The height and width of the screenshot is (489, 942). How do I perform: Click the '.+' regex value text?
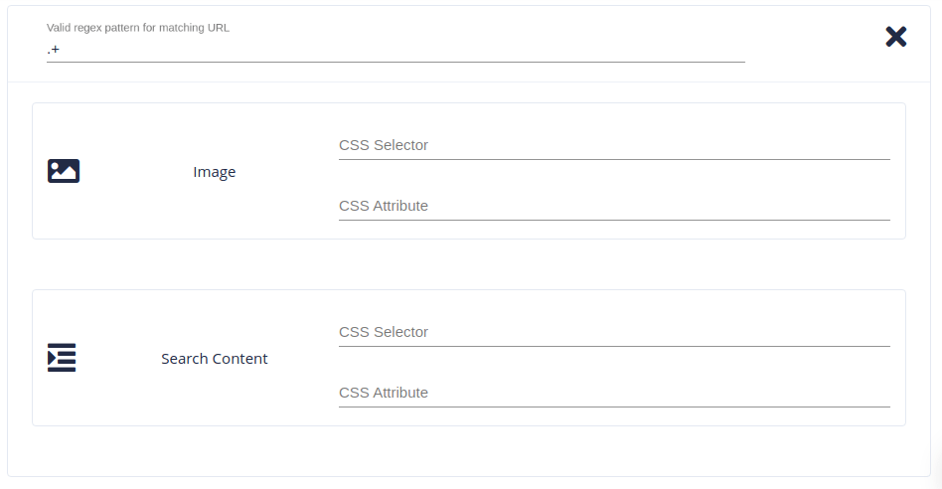coord(53,49)
